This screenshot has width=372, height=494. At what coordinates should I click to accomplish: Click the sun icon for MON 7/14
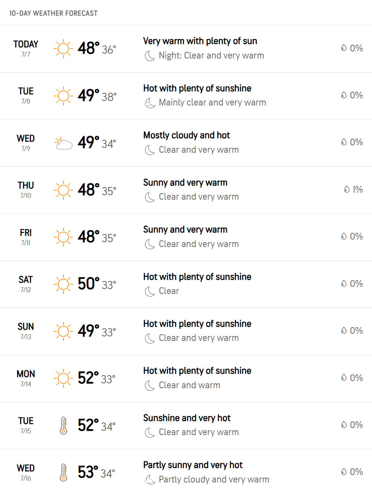(63, 379)
